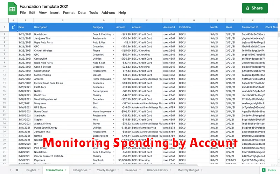This screenshot has height=174, width=280.
Task: Open Insights tab dropdown arrow
Action: coord(39,170)
